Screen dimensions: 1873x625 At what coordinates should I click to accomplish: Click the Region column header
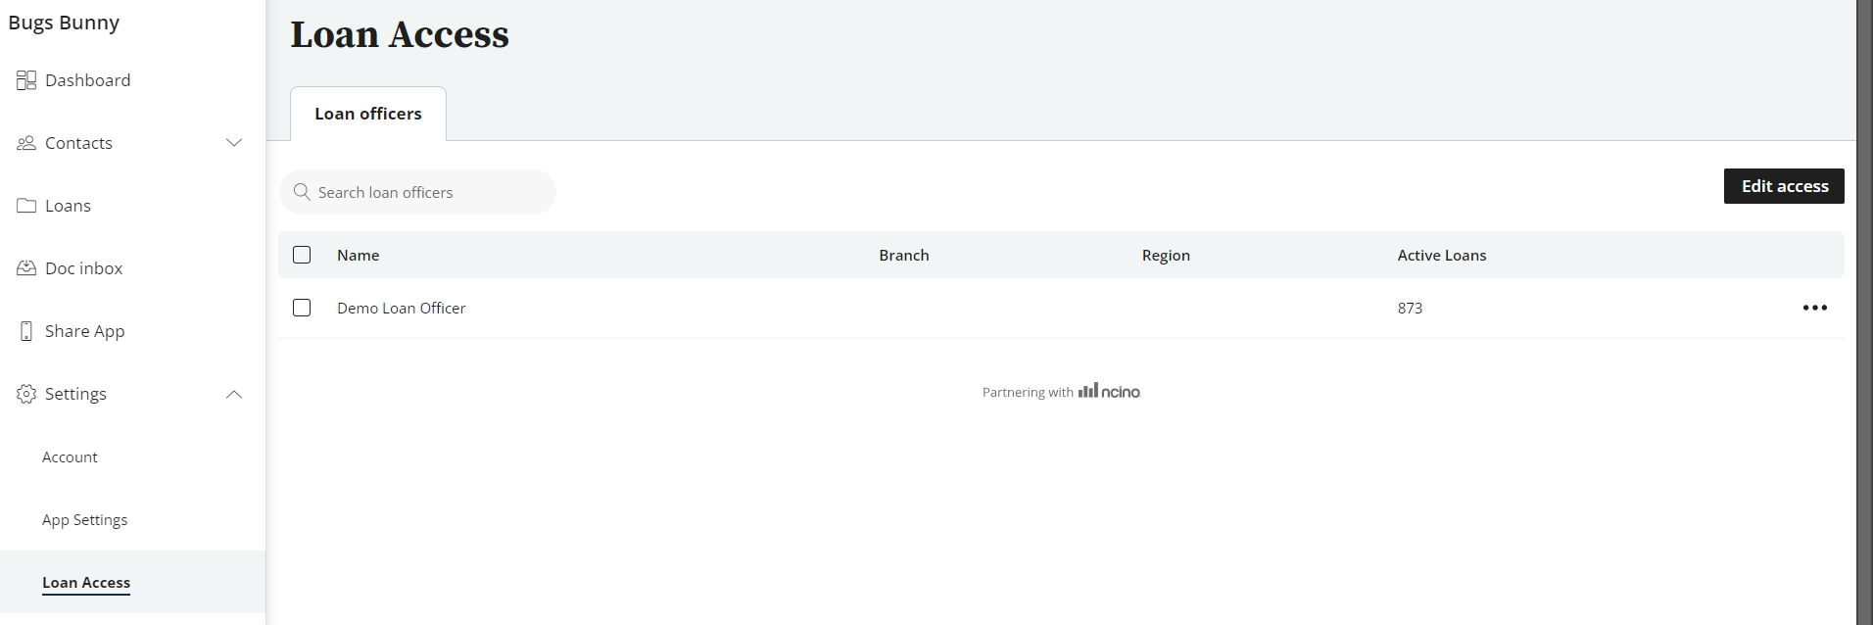pyautogui.click(x=1166, y=255)
